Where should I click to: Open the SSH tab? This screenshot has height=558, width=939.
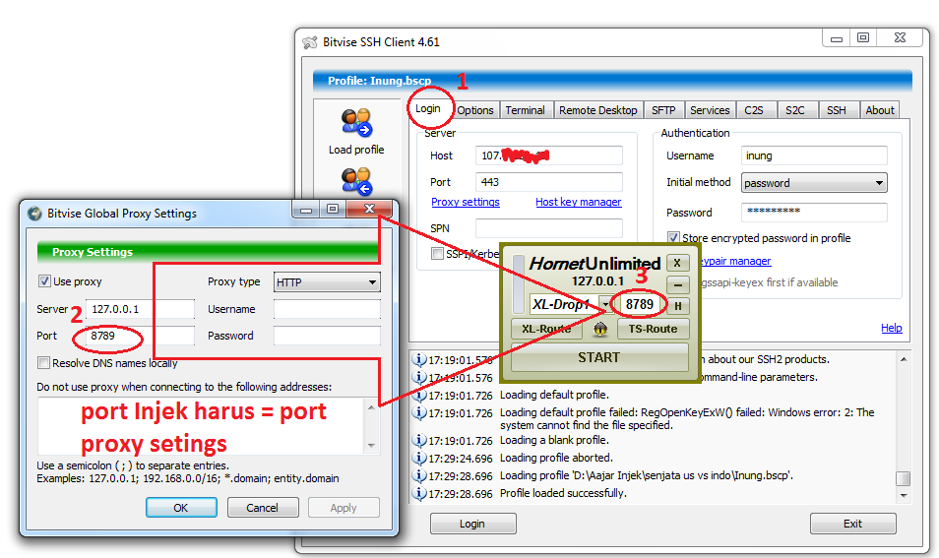[x=837, y=110]
